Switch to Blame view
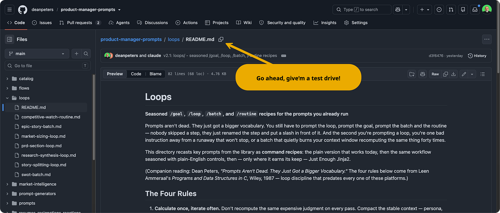The width and height of the screenshot is (500, 213). tap(155, 74)
